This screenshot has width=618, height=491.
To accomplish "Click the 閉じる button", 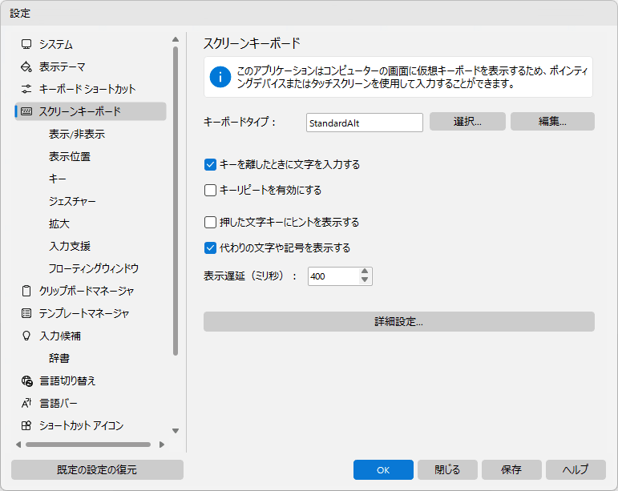I will pos(447,469).
